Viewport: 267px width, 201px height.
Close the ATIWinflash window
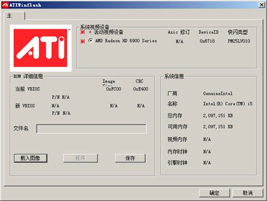coord(262,5)
